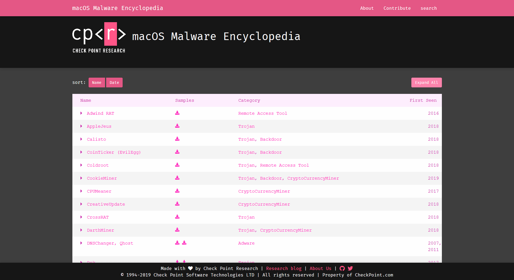Open the Twitter icon in the footer
Screen dimensions: 514x280
pos(350,268)
